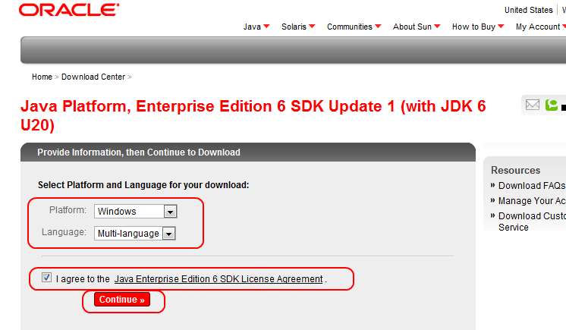Viewport: 566px width, 330px height.
Task: Open the Platform dropdown
Action: click(x=170, y=211)
